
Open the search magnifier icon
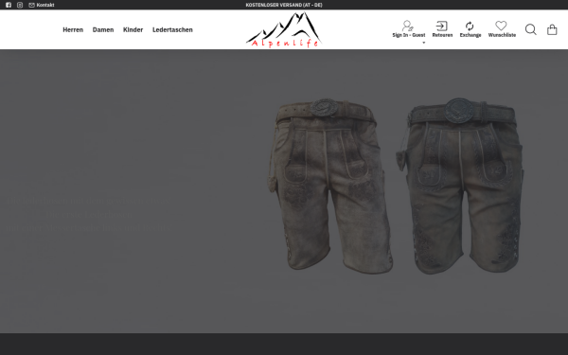coord(531,29)
